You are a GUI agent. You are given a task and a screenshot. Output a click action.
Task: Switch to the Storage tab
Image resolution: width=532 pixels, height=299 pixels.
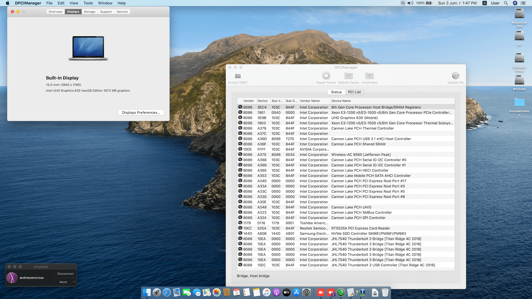point(89,12)
